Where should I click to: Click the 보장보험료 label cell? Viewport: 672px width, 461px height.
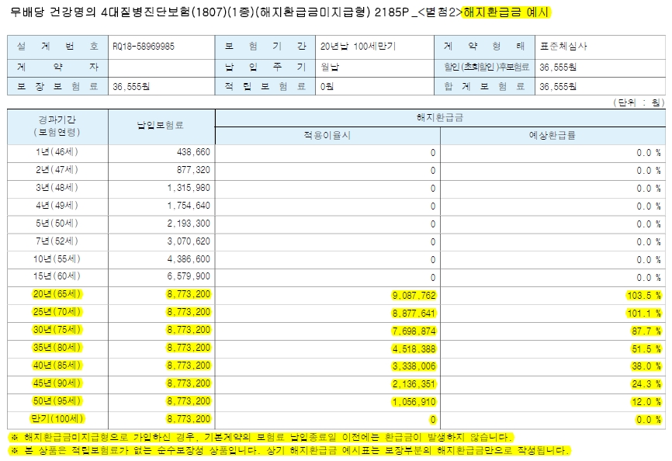coord(57,86)
